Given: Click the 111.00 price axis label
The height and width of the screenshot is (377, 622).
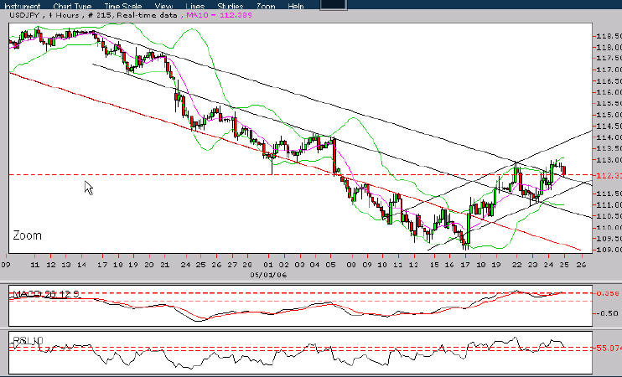Looking at the screenshot, I should click(x=610, y=204).
